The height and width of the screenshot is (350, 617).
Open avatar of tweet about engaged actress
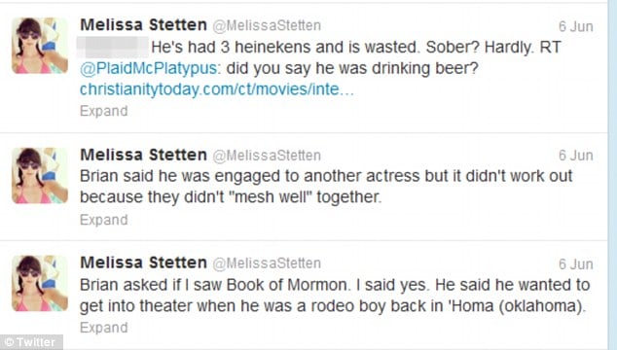[x=40, y=175]
